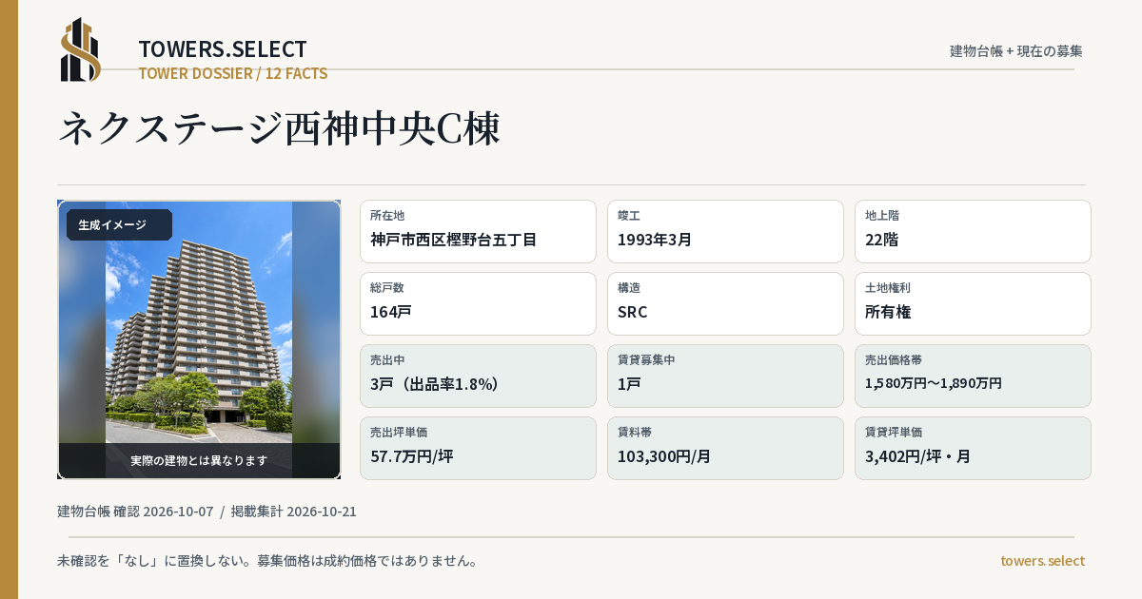
Task: Click the 土地権利 card showing 所有権
Action: pos(973,303)
